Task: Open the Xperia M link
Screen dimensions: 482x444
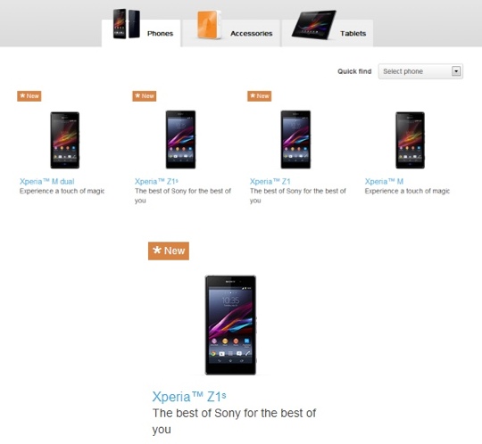Action: (384, 182)
